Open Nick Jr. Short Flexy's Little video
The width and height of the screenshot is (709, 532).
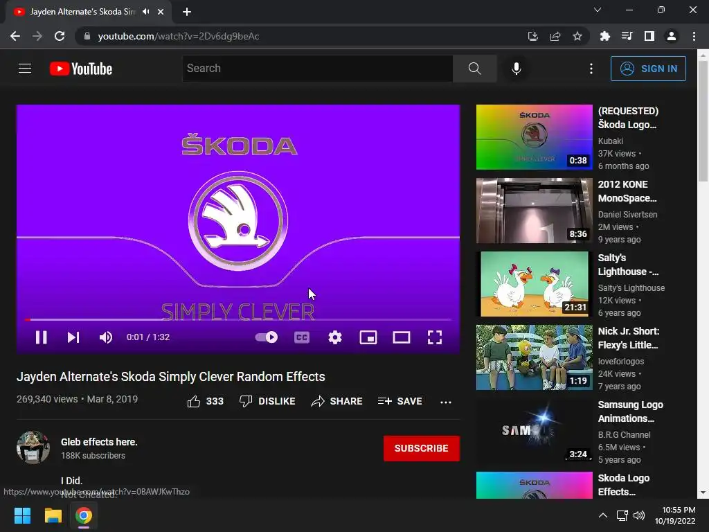[x=534, y=357]
